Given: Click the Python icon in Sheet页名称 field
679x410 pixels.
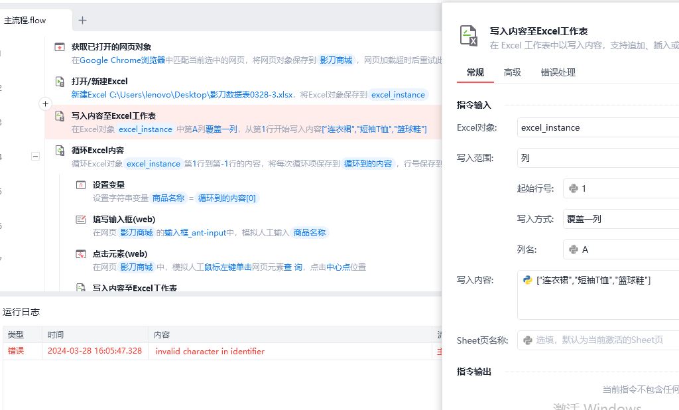Looking at the screenshot, I should (527, 340).
